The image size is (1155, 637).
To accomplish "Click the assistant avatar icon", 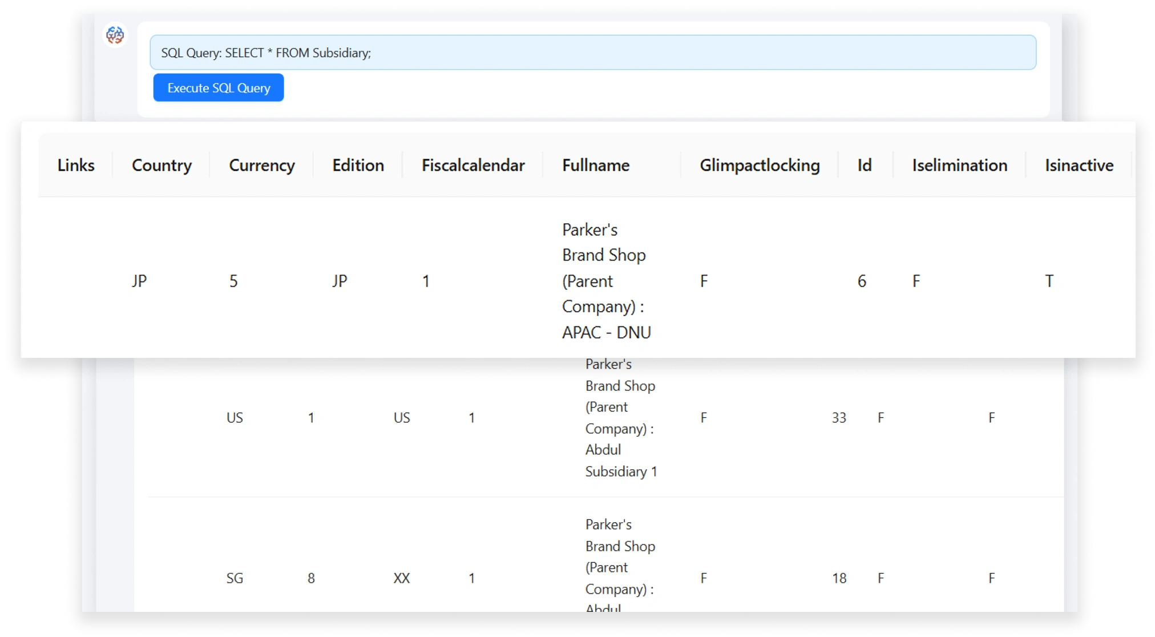I will point(115,35).
